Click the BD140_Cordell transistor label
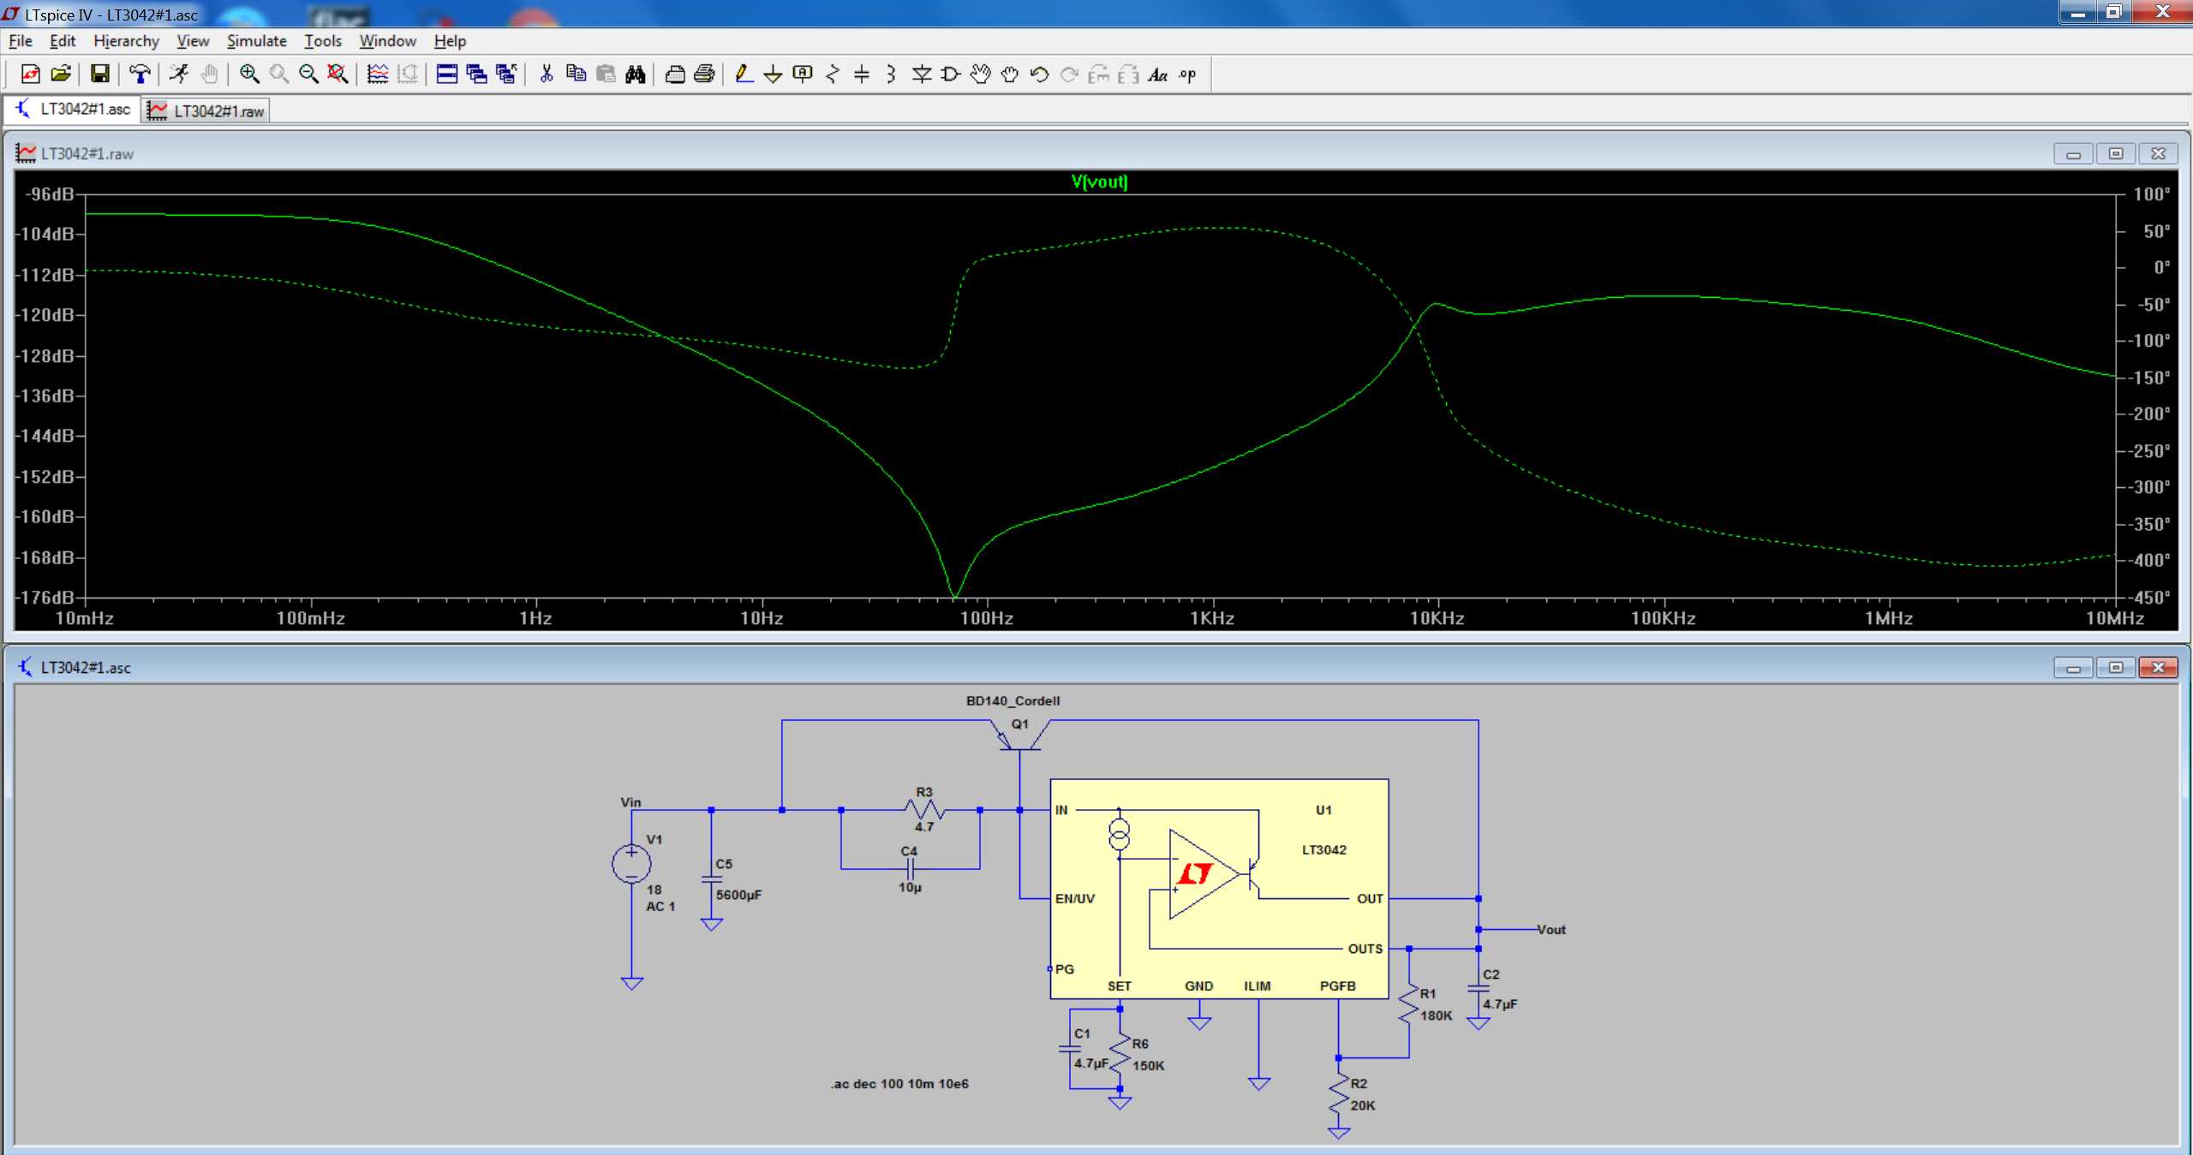Screen dimensions: 2193x1155 [1013, 700]
